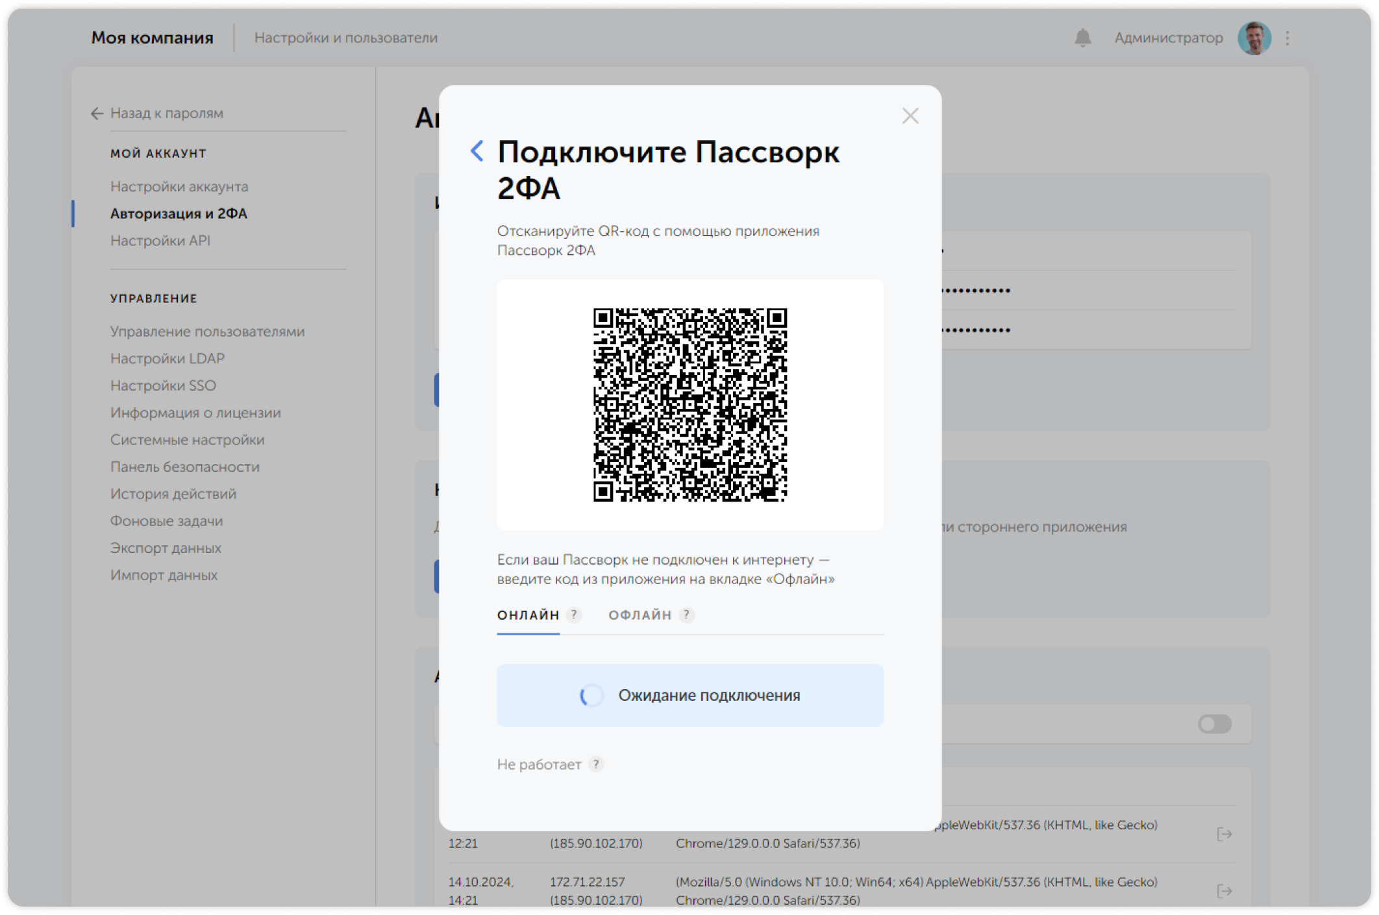The height and width of the screenshot is (915, 1379).
Task: Open «Настройки API» in the sidebar
Action: coord(160,240)
